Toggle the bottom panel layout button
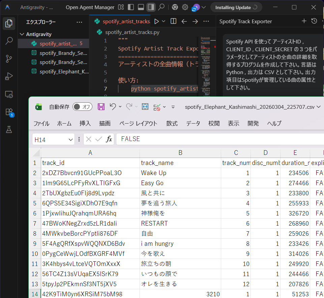This screenshot has width=324, height=298. (141, 7)
